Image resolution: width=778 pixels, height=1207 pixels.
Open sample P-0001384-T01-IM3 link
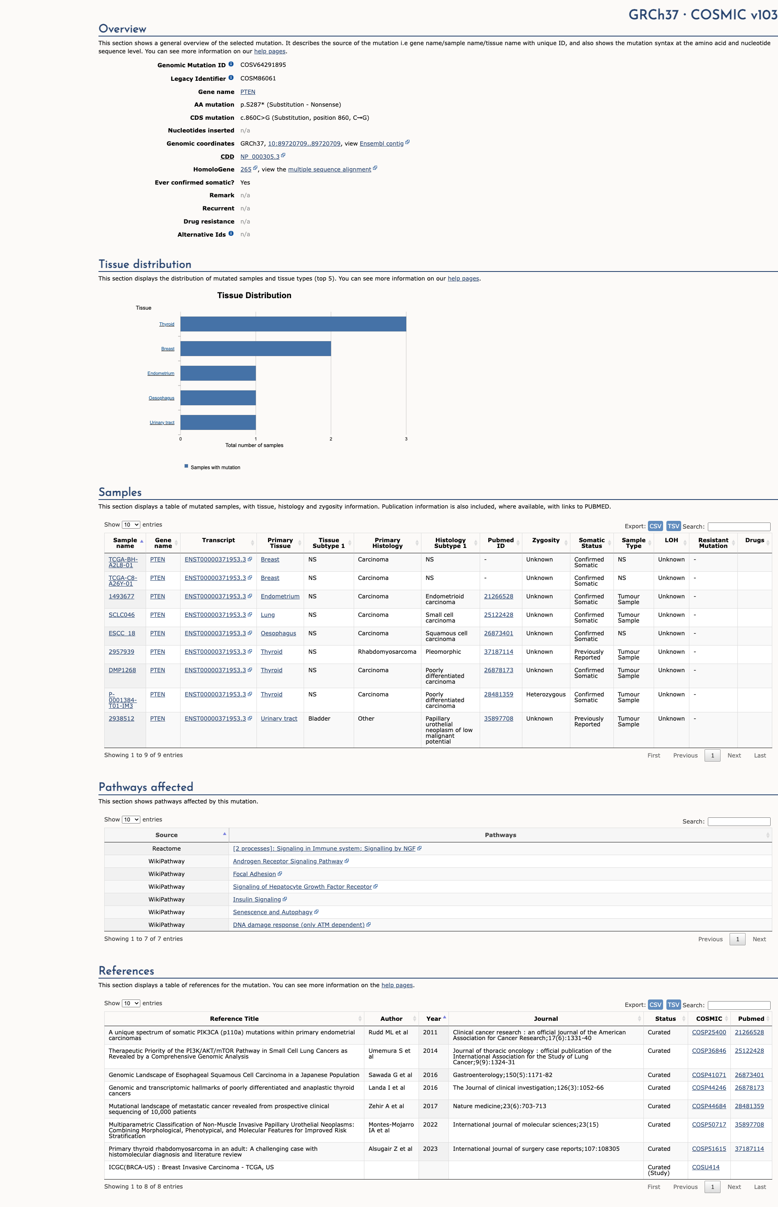(123, 700)
